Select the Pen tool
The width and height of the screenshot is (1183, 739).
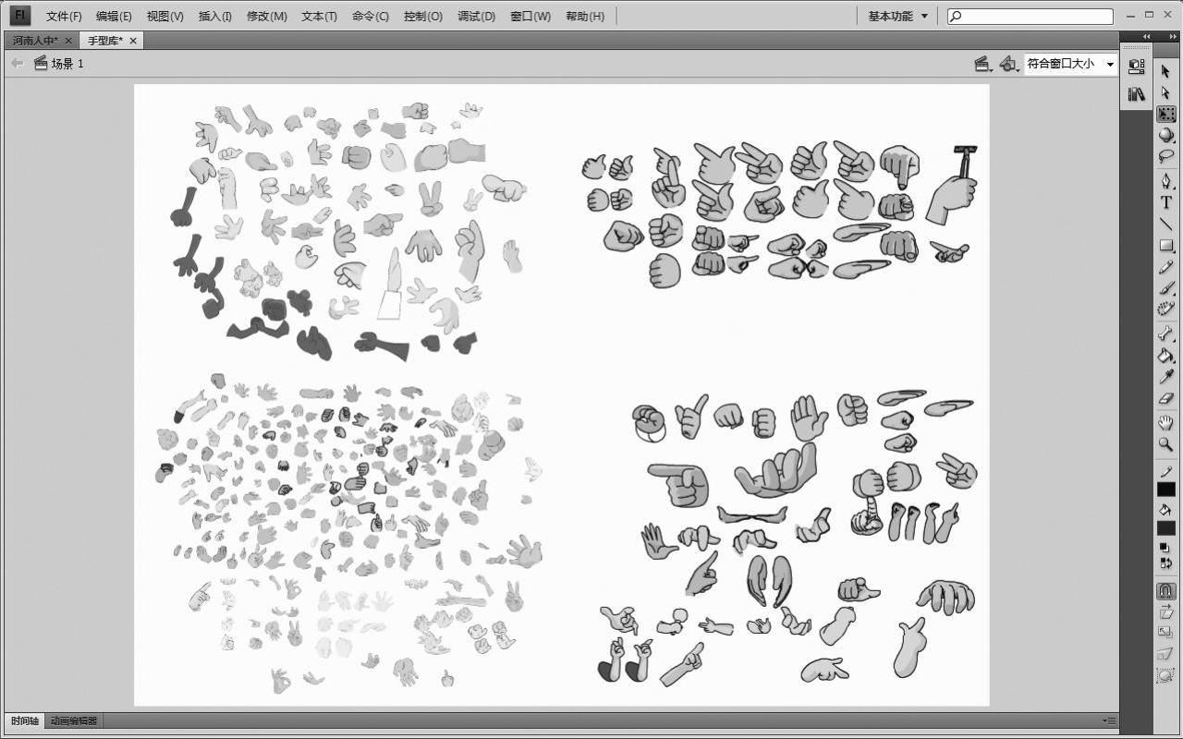pyautogui.click(x=1165, y=181)
